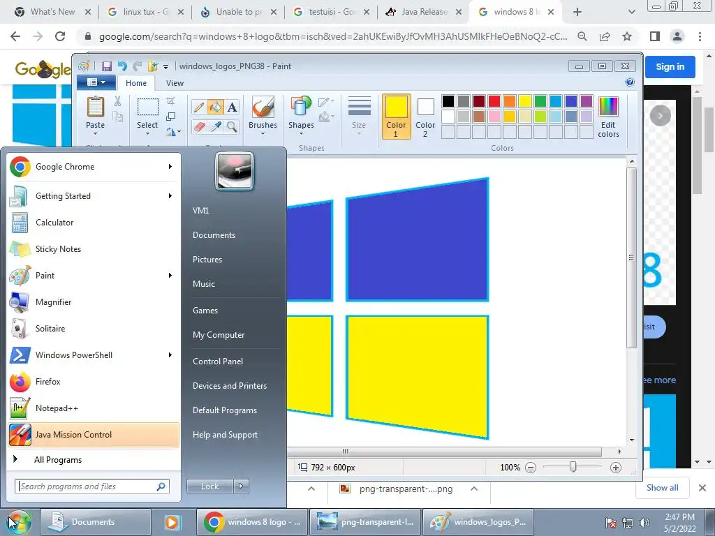Select the Magnifier tool in Paint ribbon

point(232,127)
